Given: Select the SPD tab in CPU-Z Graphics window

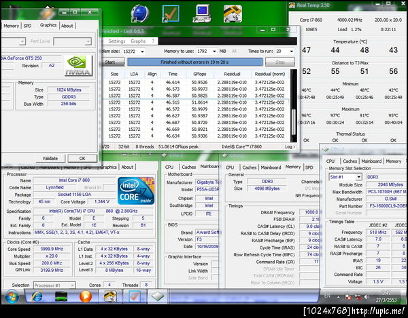Looking at the screenshot, I should click(x=27, y=26).
